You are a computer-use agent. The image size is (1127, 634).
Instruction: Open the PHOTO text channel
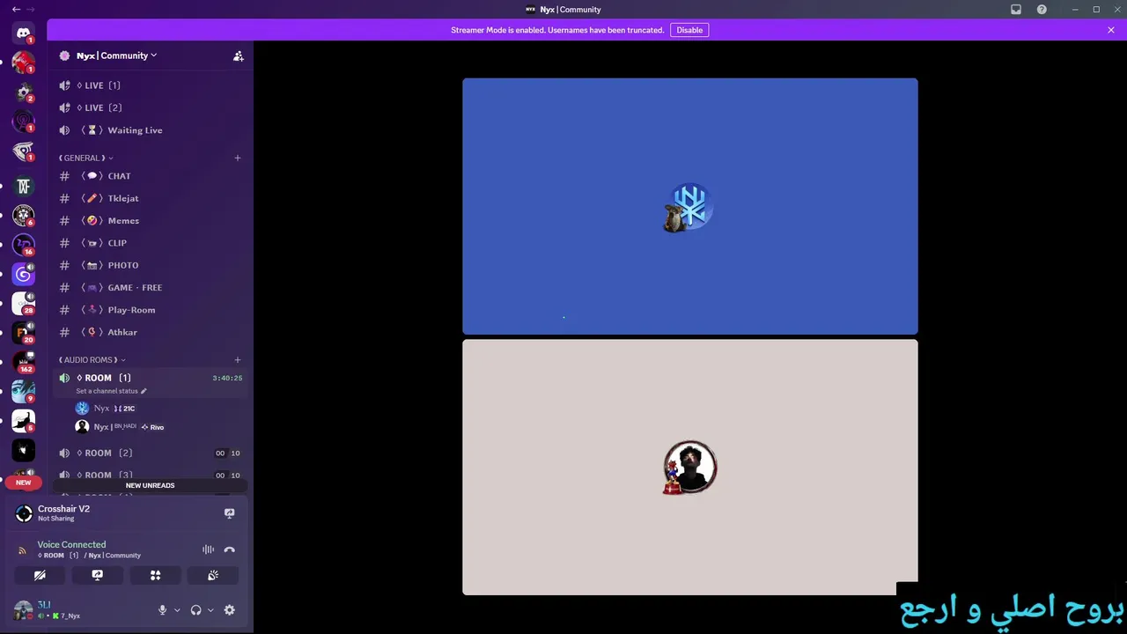click(x=150, y=265)
